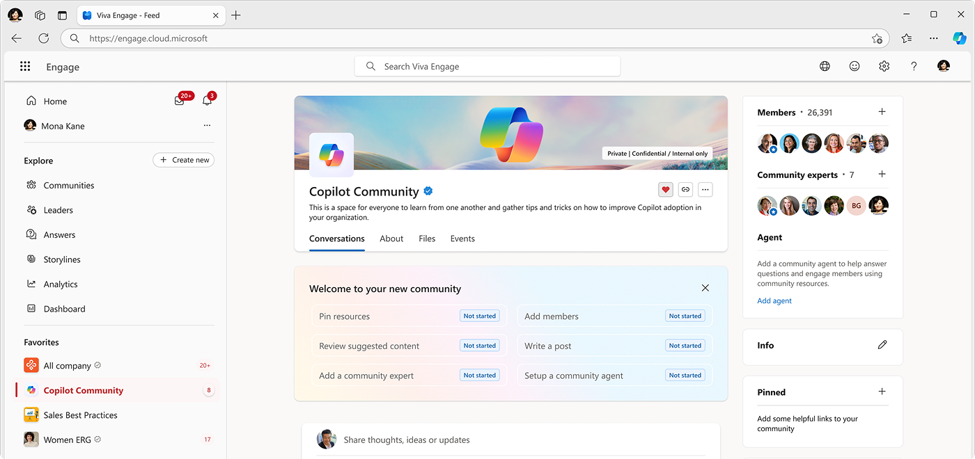
Task: Click the globe network icon in header
Action: click(x=825, y=66)
